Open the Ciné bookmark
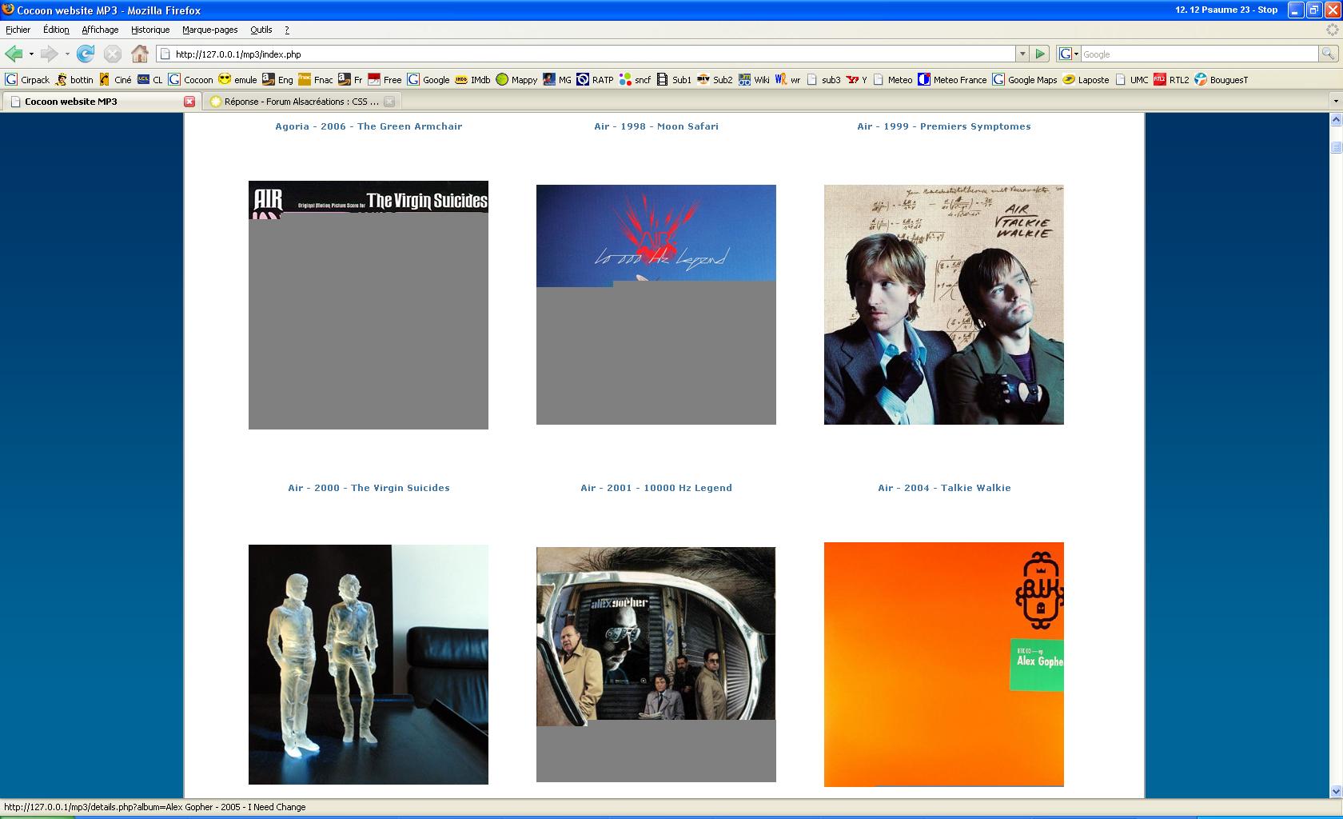The width and height of the screenshot is (1343, 819). [x=115, y=79]
